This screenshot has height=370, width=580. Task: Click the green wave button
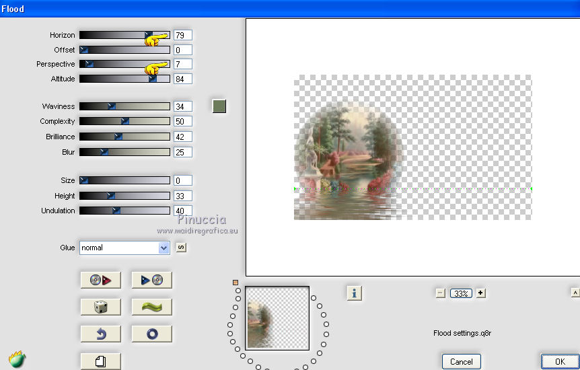coord(151,307)
